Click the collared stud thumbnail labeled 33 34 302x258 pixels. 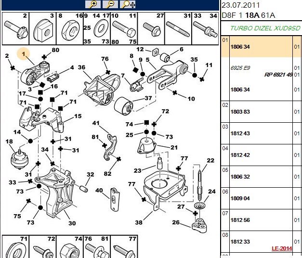click(205, 28)
